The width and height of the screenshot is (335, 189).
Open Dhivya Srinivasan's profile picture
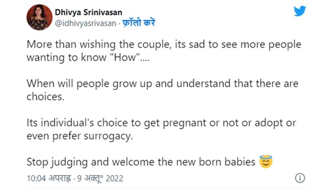pyautogui.click(x=39, y=17)
